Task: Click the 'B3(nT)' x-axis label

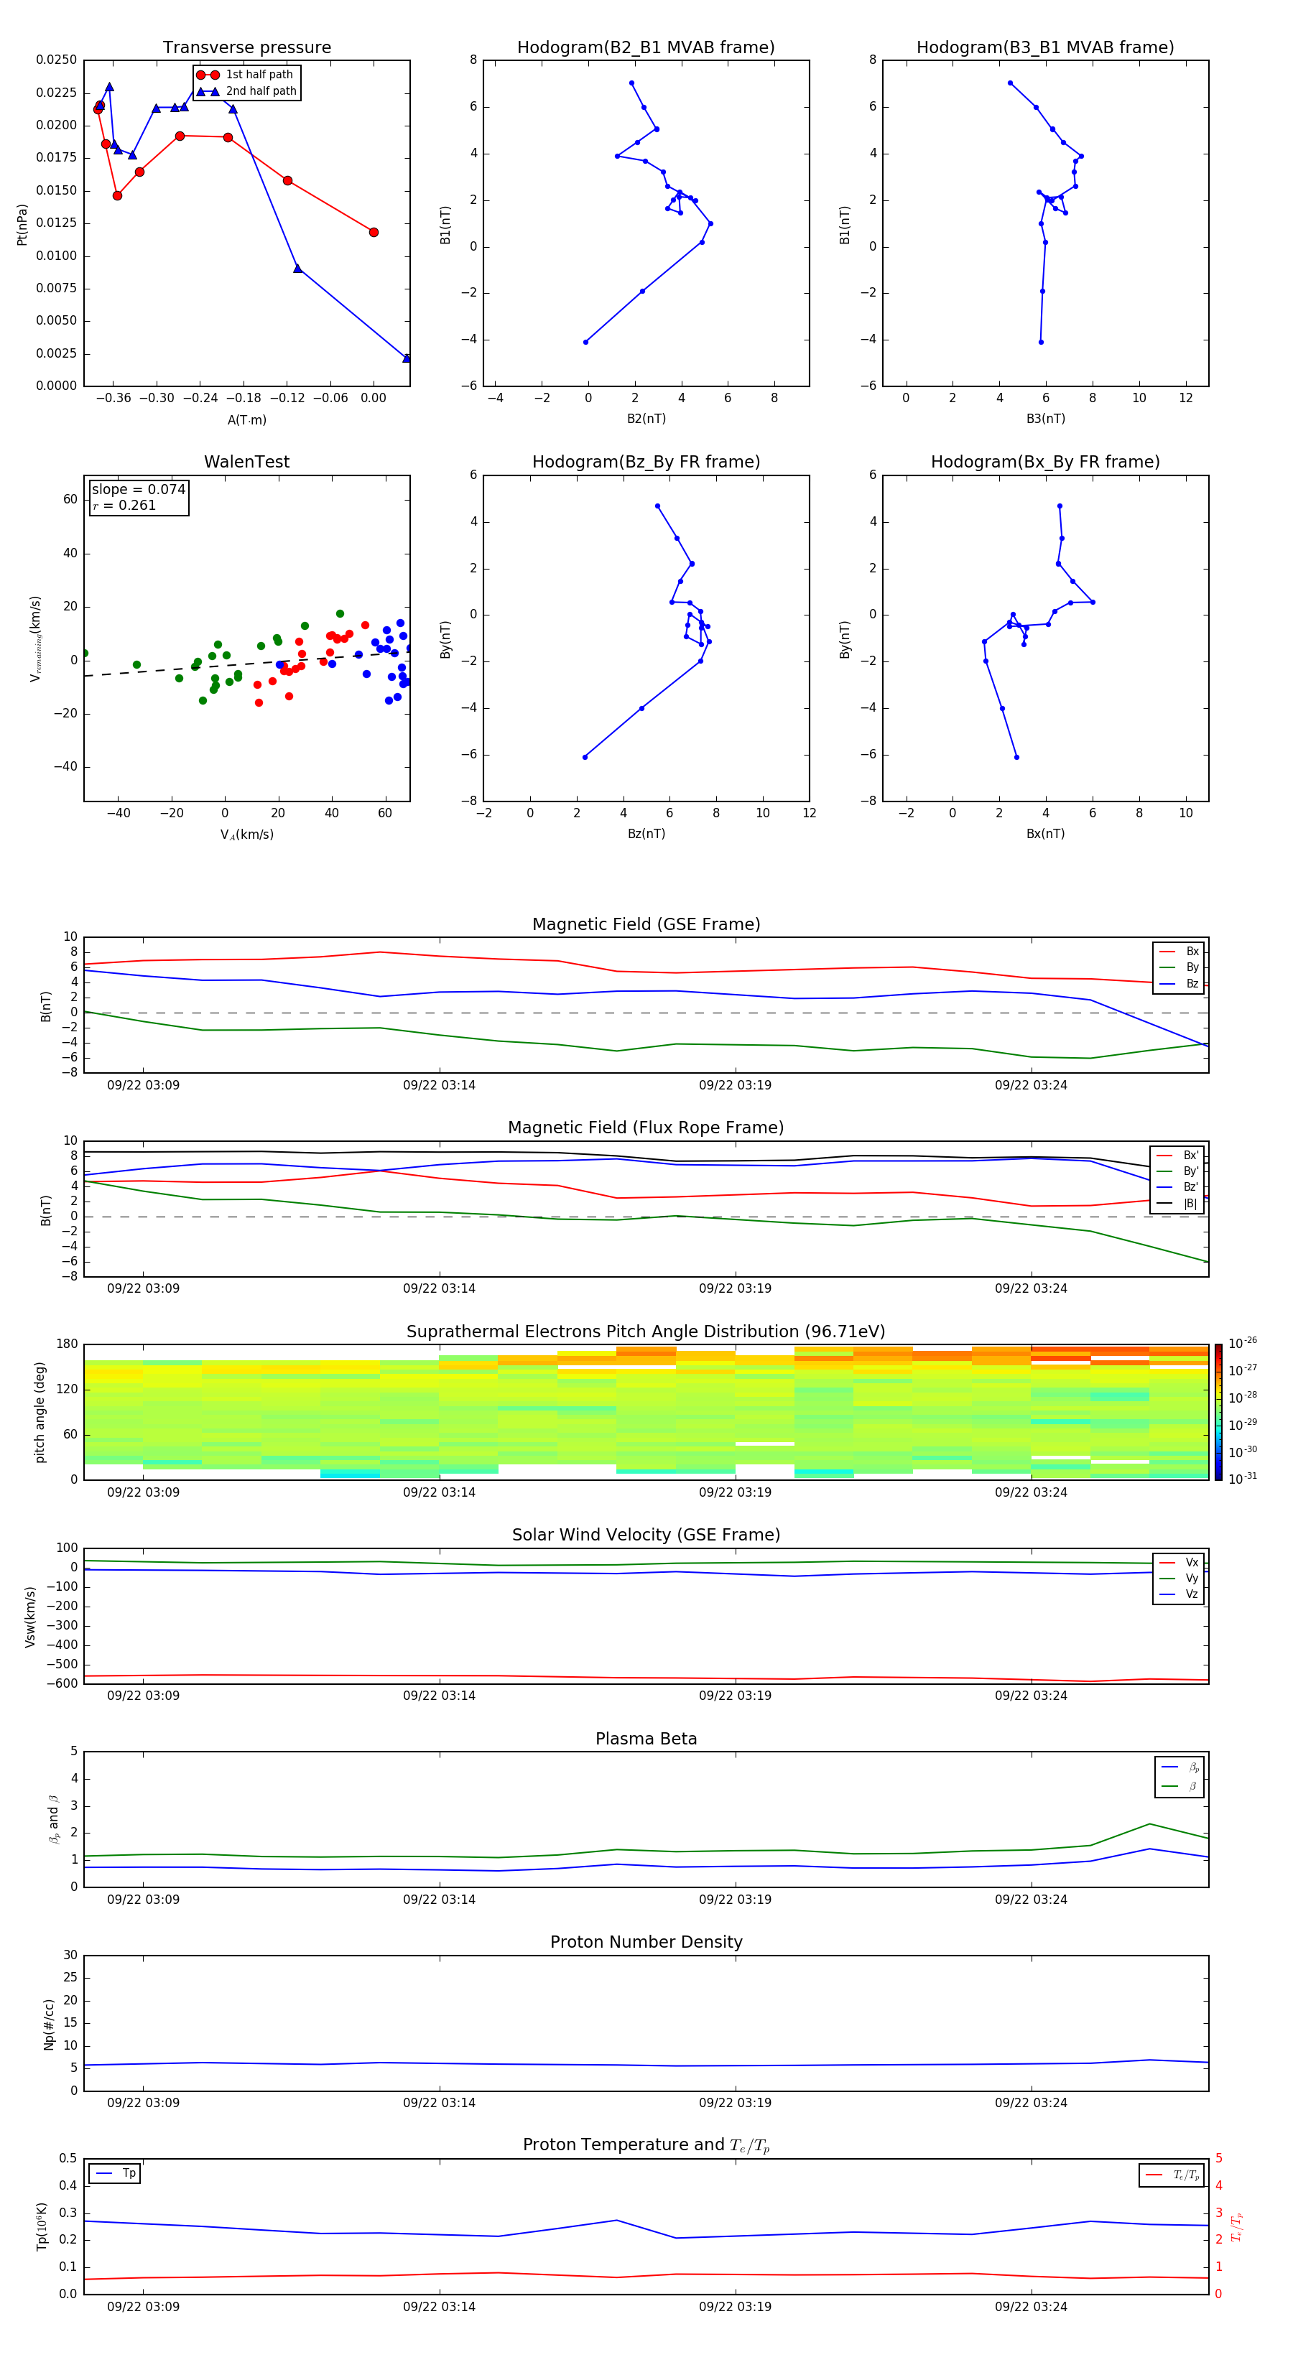Action: point(1045,419)
